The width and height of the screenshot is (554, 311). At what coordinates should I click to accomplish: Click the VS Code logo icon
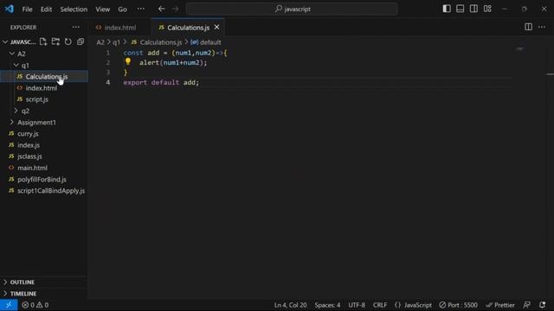10,9
